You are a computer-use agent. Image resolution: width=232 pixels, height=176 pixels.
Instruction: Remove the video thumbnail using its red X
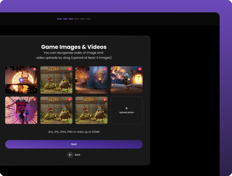click(x=35, y=69)
